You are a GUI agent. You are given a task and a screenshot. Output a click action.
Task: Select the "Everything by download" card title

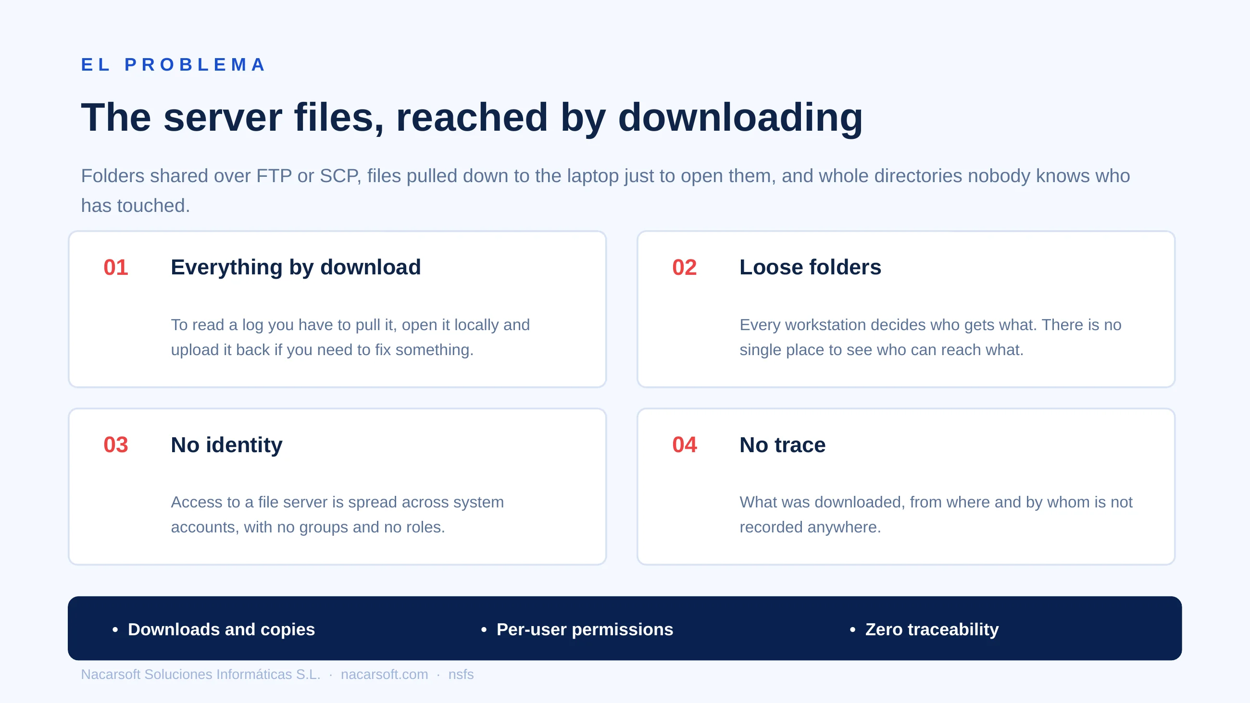pyautogui.click(x=296, y=267)
